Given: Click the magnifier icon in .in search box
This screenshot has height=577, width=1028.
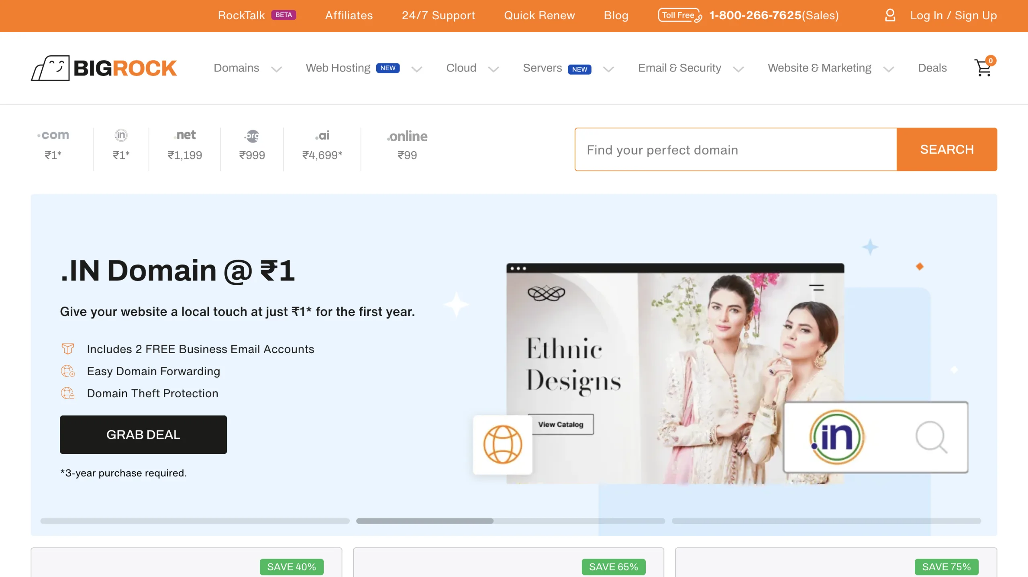Looking at the screenshot, I should [x=931, y=437].
